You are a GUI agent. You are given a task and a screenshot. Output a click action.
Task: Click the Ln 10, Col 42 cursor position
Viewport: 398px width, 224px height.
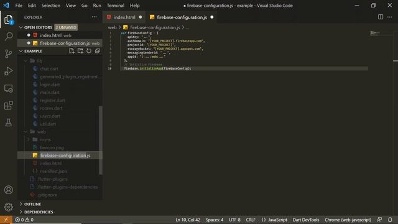click(188, 220)
